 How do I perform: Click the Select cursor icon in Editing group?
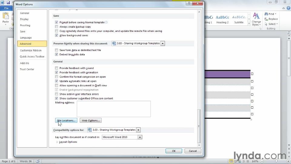coord(266,24)
